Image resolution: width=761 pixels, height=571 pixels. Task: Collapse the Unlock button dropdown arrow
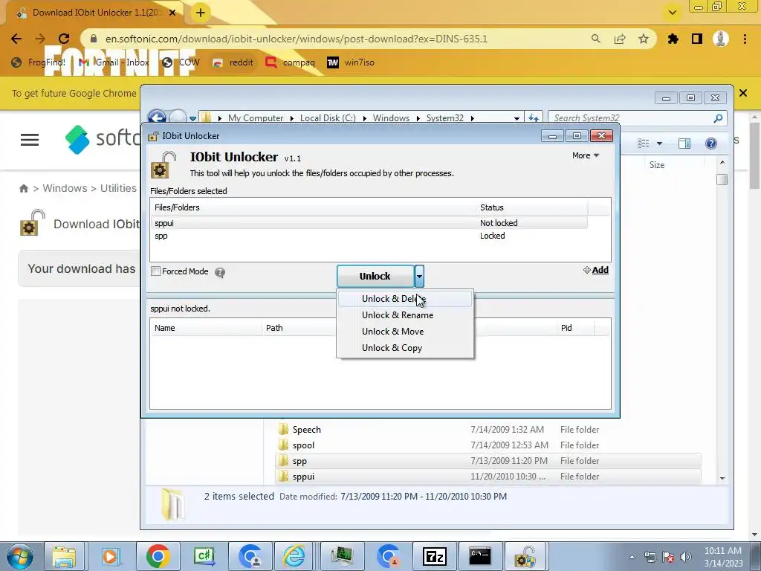coord(419,277)
